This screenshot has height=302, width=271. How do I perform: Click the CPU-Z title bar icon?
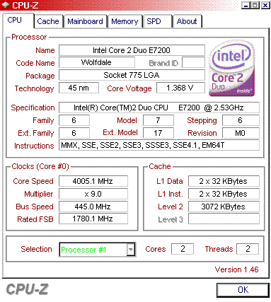[6, 5]
